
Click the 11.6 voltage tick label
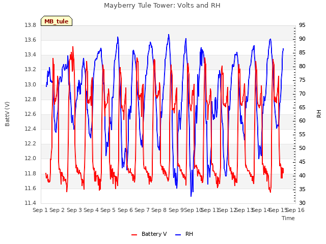point(31,188)
